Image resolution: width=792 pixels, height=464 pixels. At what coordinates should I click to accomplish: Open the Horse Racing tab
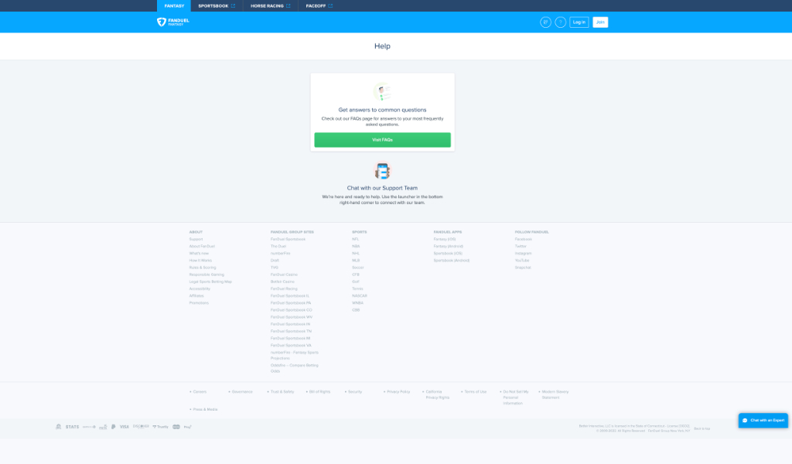[270, 6]
